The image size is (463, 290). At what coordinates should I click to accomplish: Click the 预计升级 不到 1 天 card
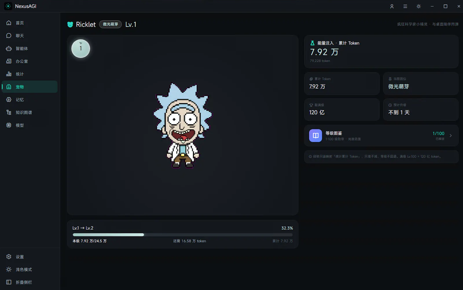[x=421, y=109]
